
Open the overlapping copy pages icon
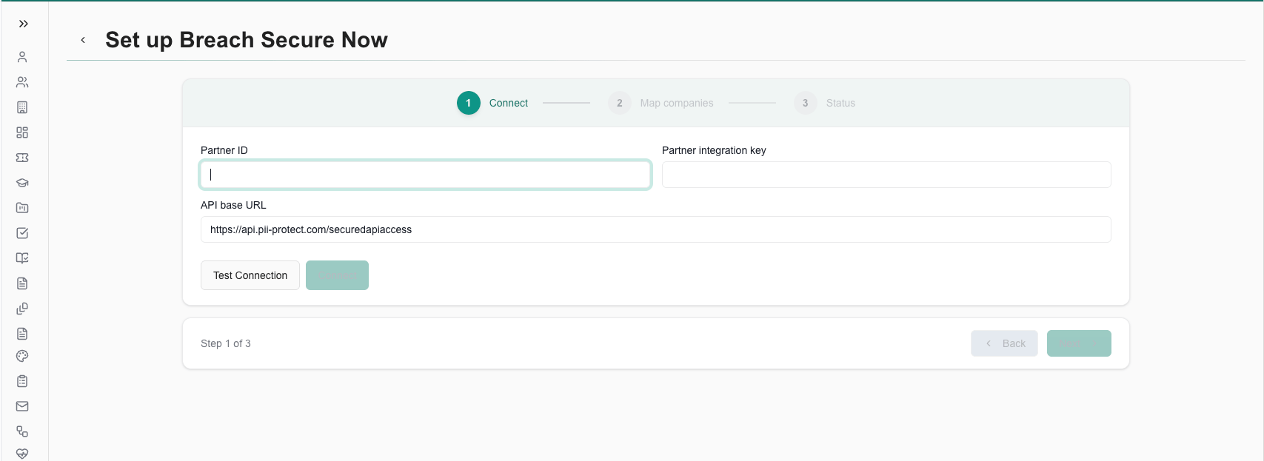click(22, 309)
